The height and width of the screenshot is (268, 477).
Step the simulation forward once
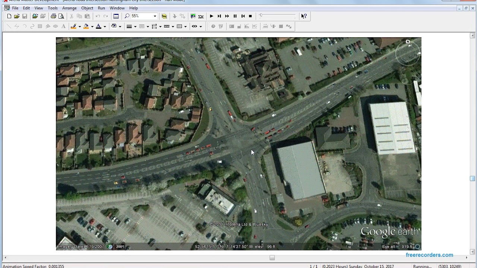tap(219, 16)
